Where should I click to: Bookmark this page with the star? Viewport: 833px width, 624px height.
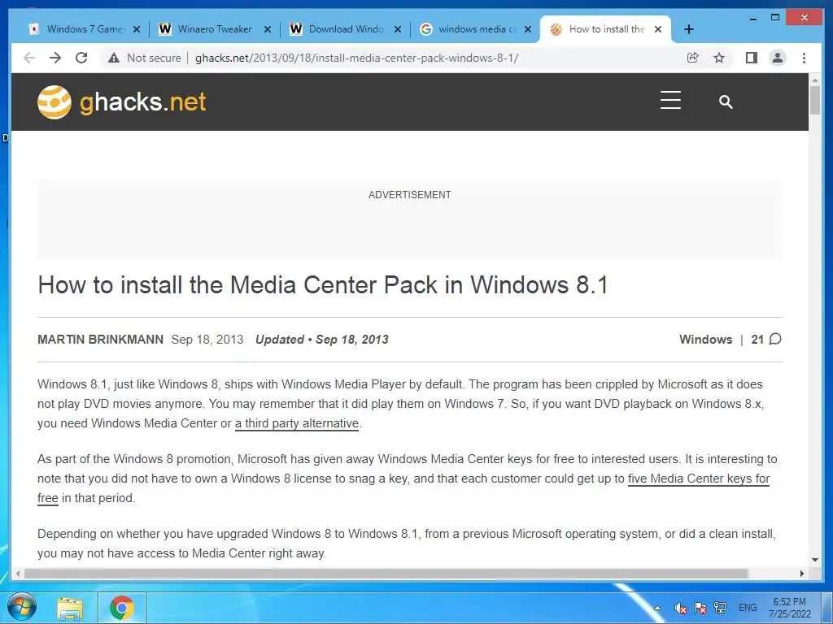pos(719,58)
